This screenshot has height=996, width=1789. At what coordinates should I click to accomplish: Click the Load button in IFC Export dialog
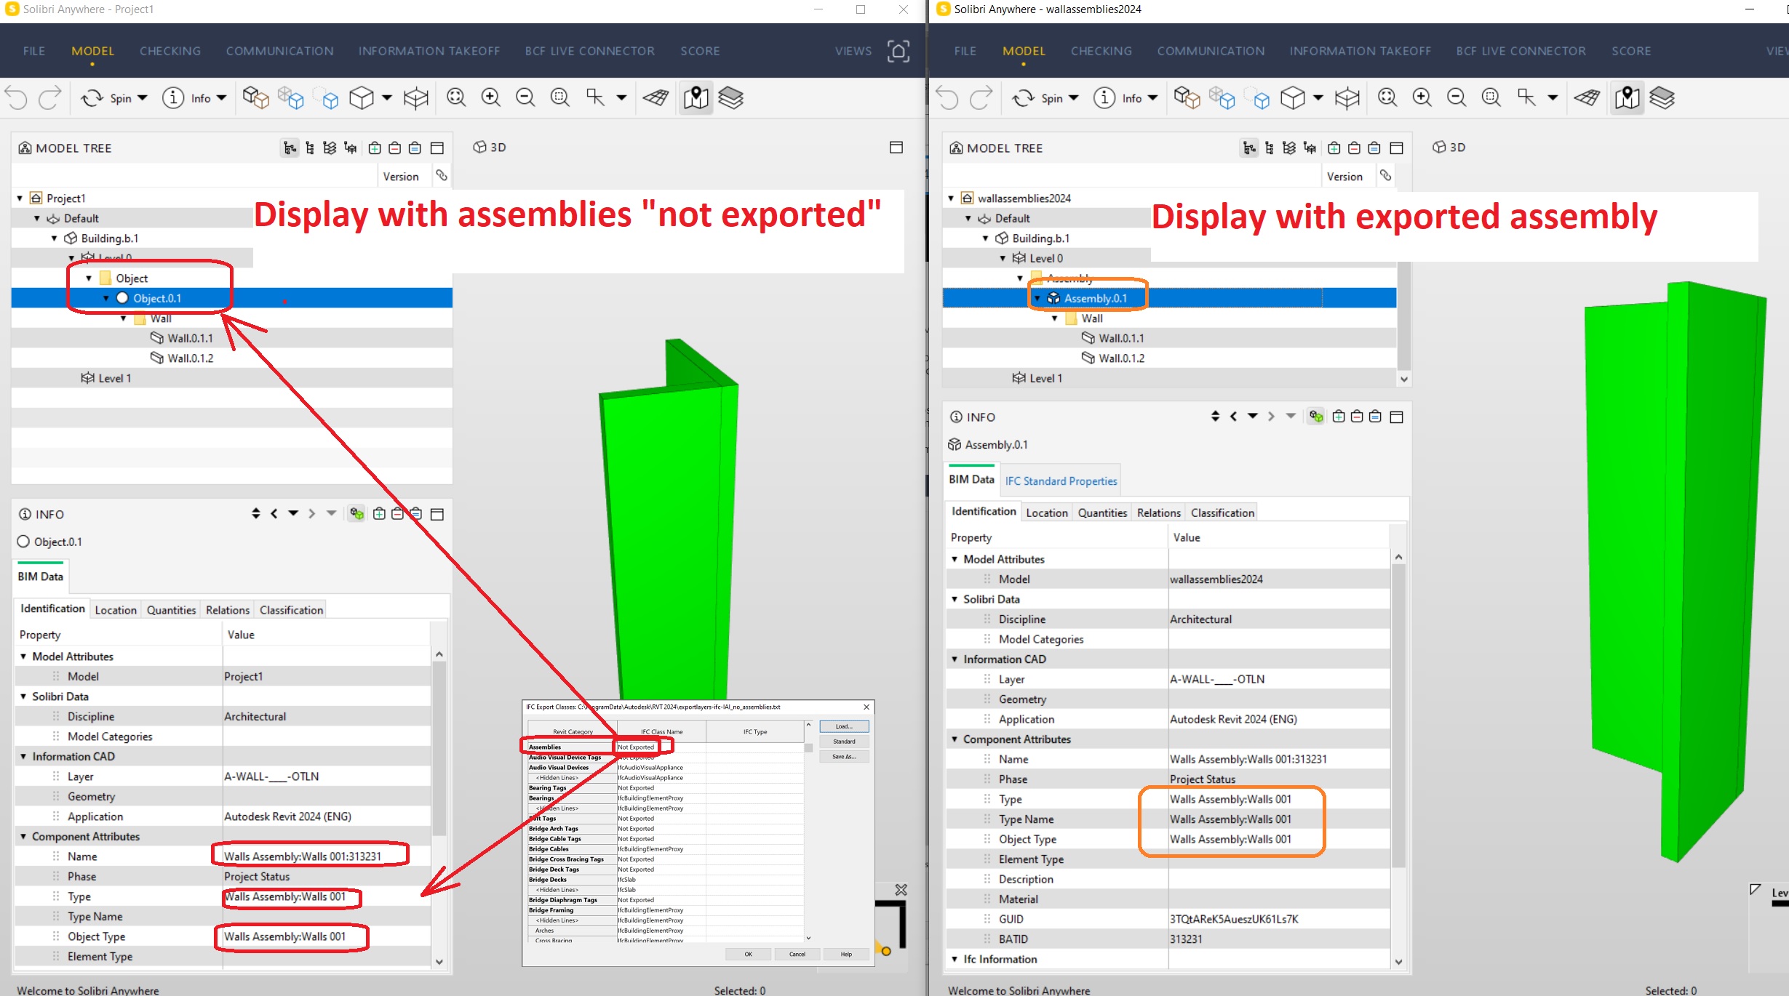pyautogui.click(x=844, y=726)
